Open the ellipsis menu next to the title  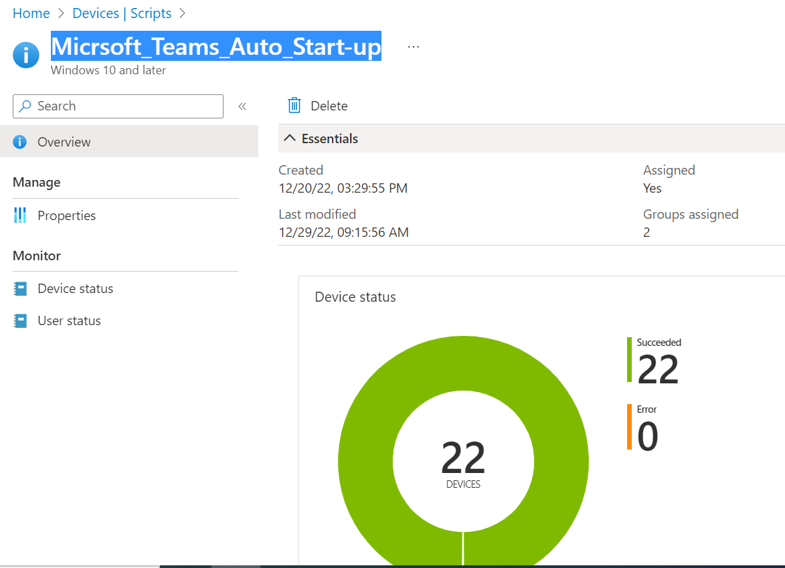413,45
